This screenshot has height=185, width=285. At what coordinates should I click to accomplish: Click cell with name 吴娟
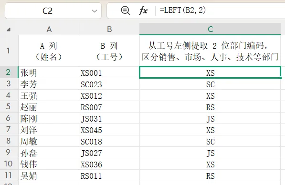(49, 175)
